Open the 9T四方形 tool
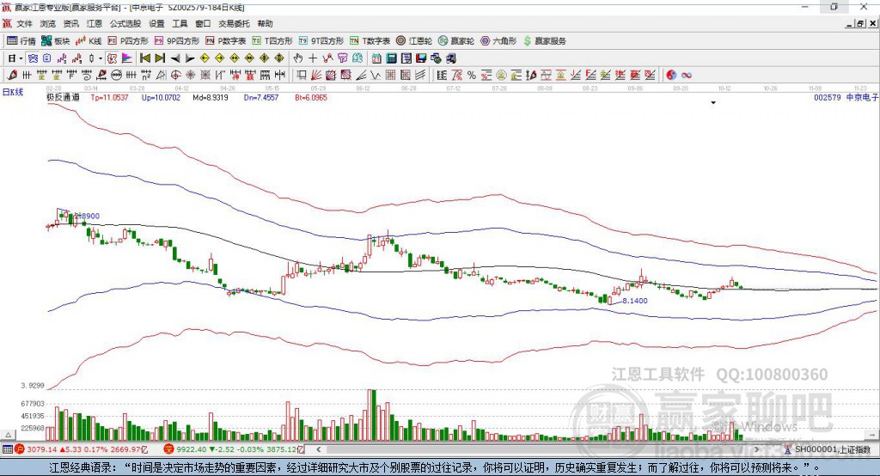The image size is (880, 476). pyautogui.click(x=321, y=41)
